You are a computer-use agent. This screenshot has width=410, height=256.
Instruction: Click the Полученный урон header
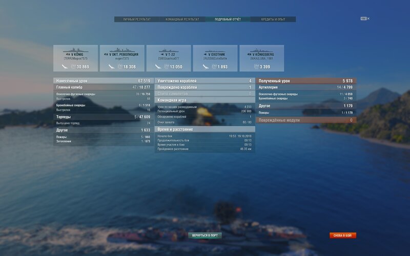(x=306, y=81)
